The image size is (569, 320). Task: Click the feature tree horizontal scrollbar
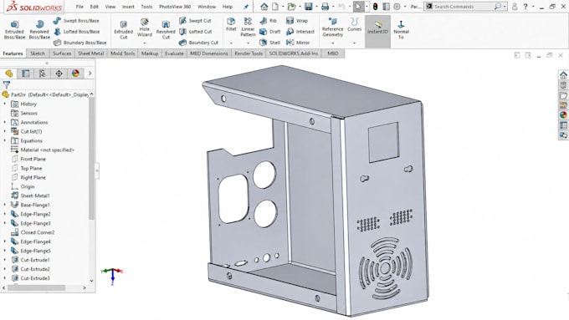(x=36, y=287)
